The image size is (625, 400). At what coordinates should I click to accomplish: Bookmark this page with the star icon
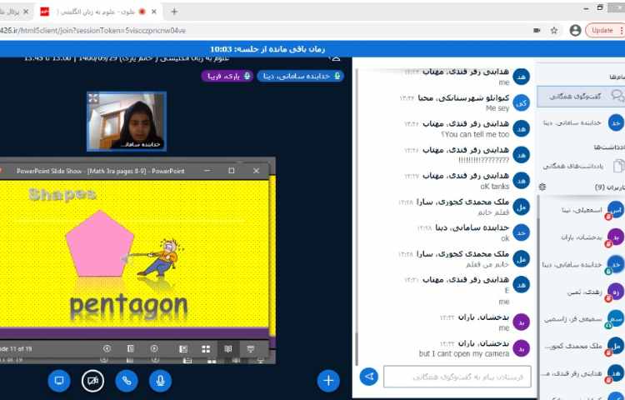click(x=553, y=30)
